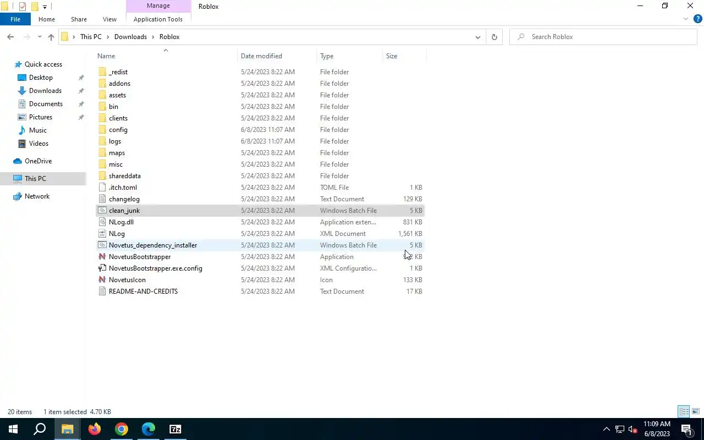The height and width of the screenshot is (440, 704).
Task: Click the Forward navigation arrow
Action: [26, 37]
